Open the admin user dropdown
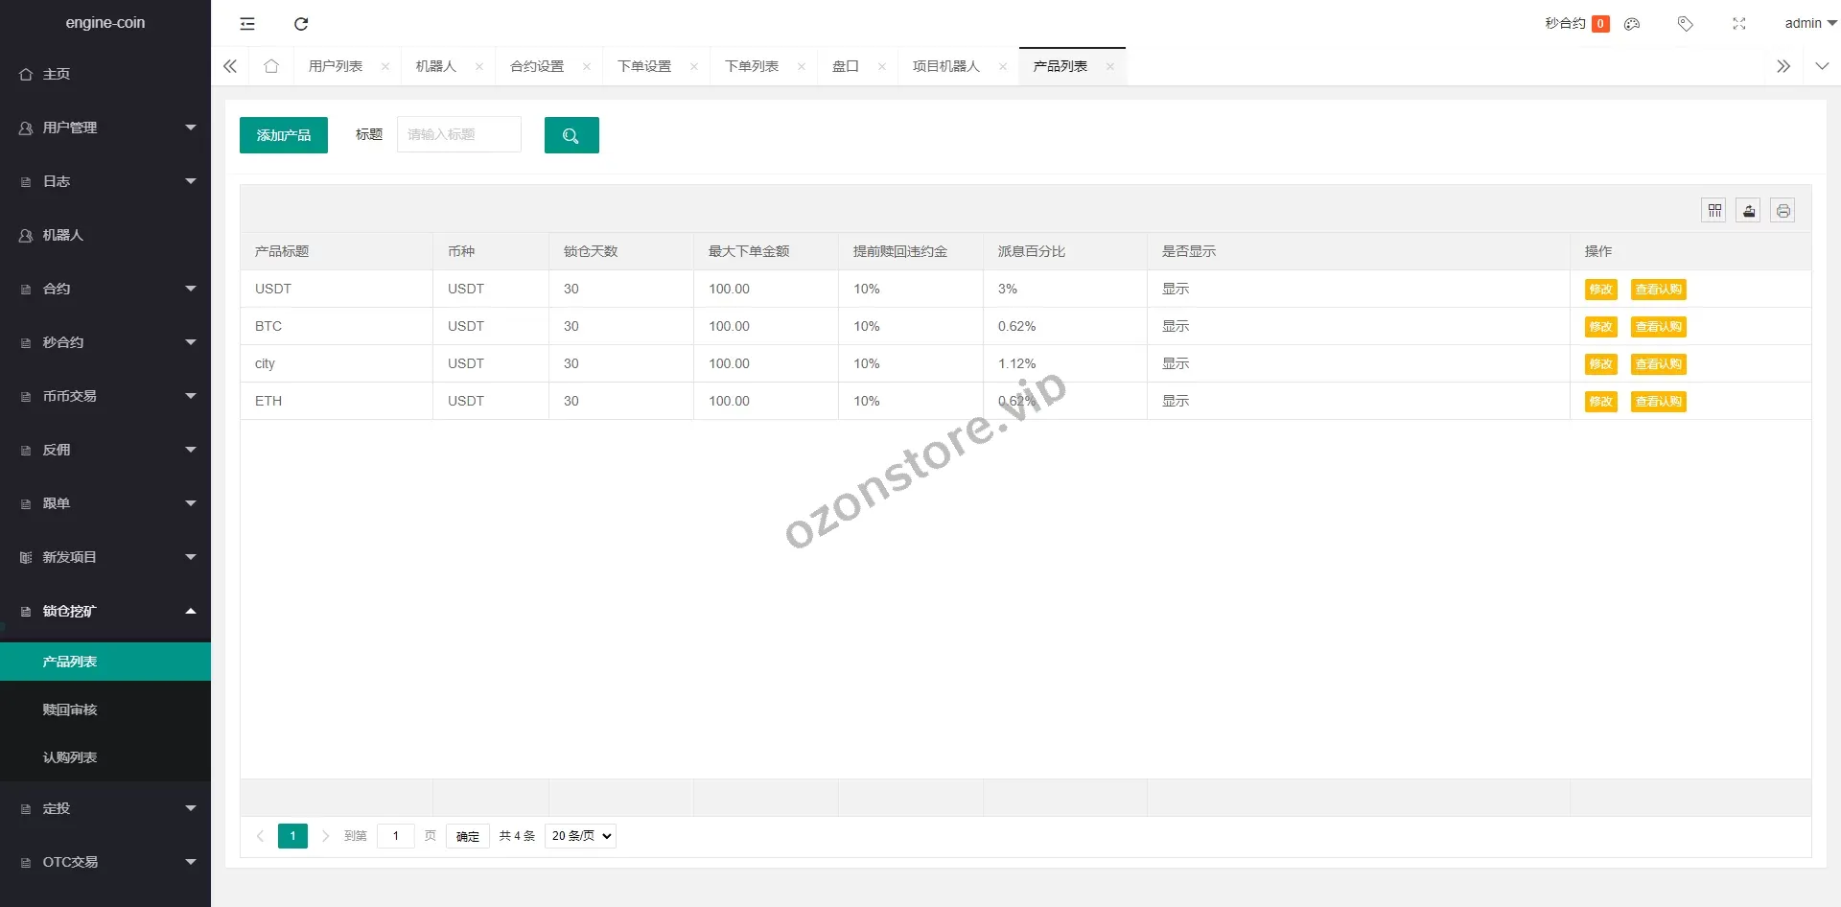 (1809, 24)
